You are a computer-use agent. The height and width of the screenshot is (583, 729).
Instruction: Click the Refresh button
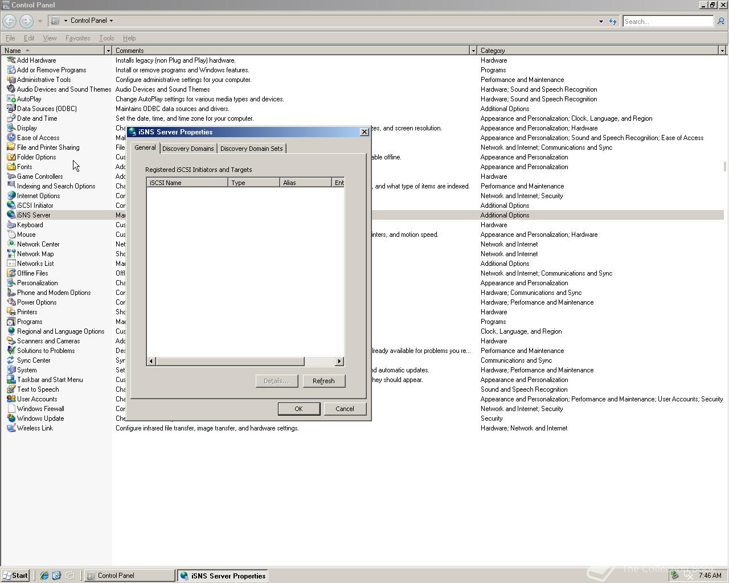(x=323, y=381)
